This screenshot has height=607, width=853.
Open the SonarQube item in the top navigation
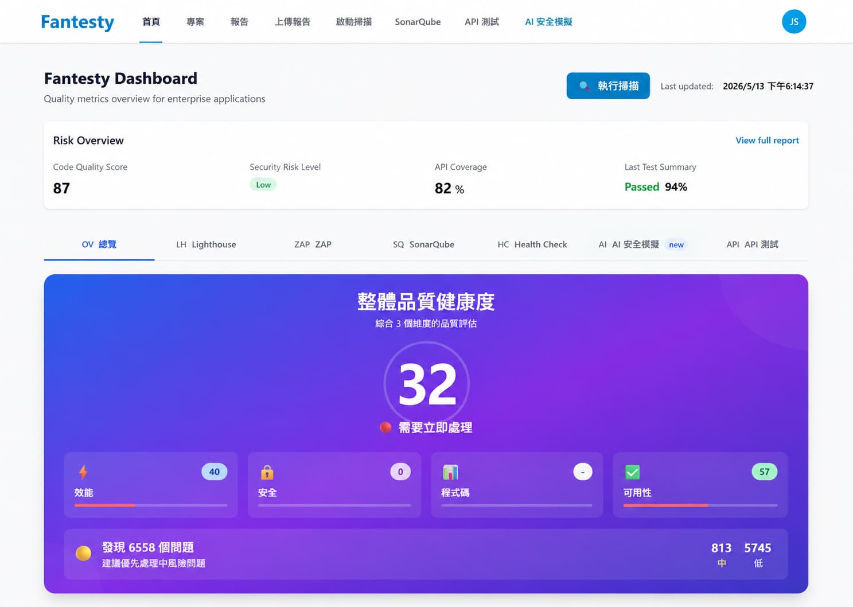point(418,22)
